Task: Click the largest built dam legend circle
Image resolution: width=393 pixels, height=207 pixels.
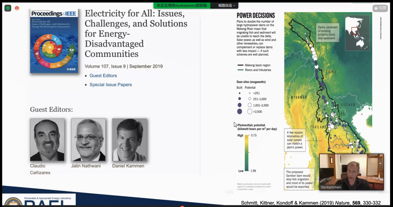Action: coord(240,111)
